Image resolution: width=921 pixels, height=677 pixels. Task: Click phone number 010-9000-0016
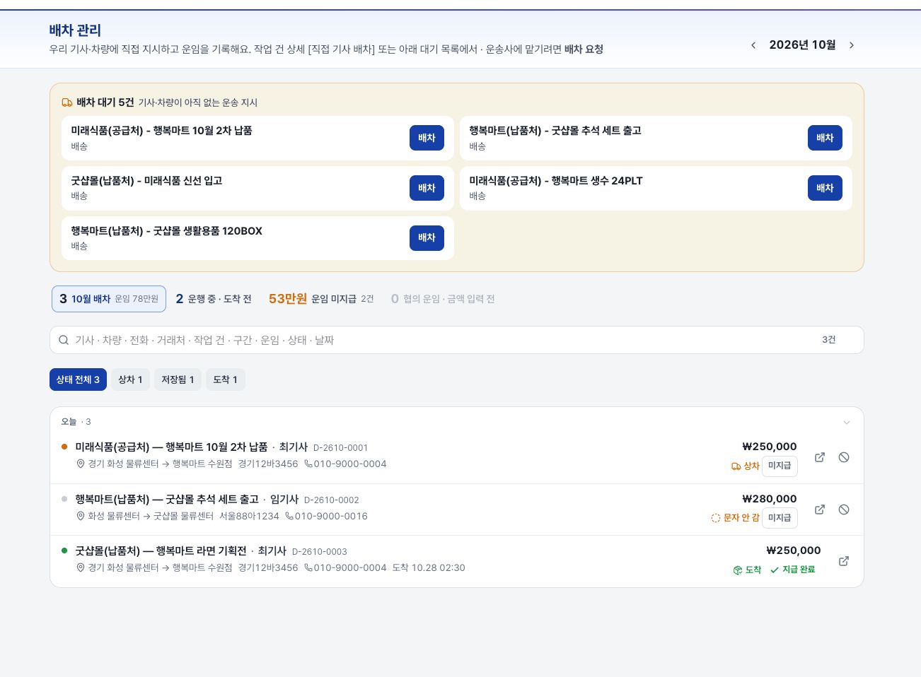(x=326, y=516)
